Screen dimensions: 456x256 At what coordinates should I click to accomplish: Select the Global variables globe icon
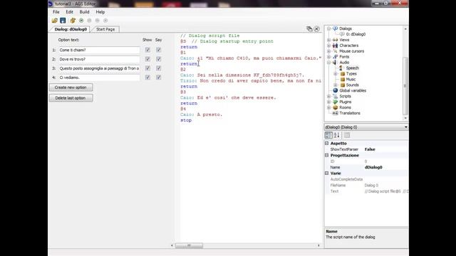pos(336,90)
